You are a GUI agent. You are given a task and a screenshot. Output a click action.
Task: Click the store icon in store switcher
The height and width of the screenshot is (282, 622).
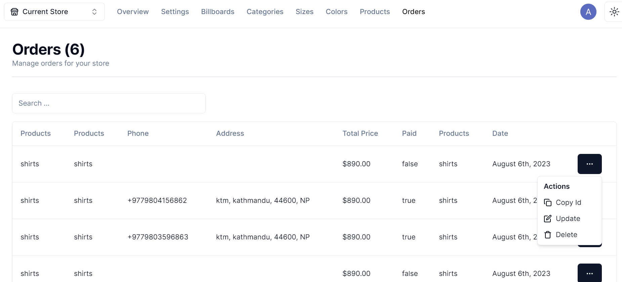14,12
